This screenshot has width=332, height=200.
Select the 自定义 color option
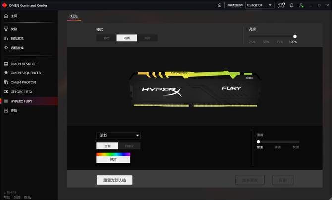129,146
